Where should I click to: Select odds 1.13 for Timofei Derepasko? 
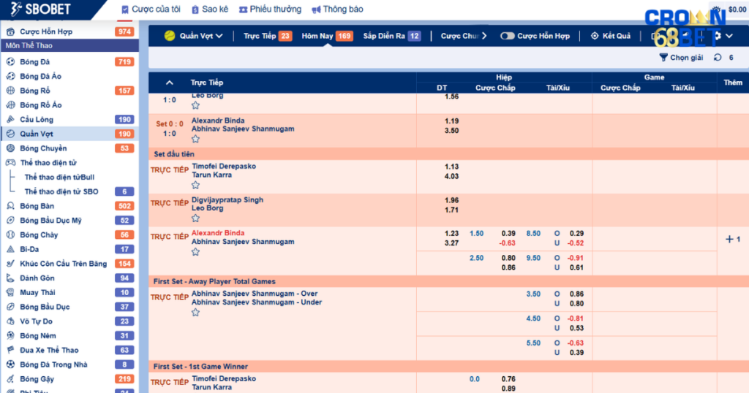[451, 167]
